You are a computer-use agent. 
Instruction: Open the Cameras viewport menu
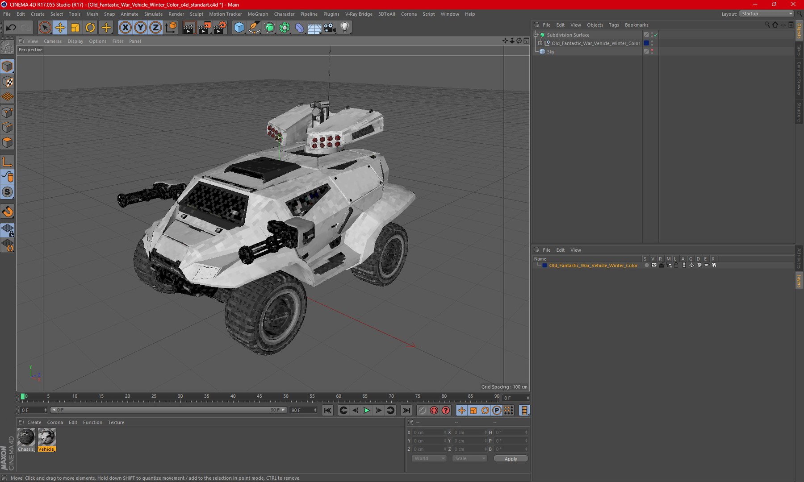click(x=53, y=41)
